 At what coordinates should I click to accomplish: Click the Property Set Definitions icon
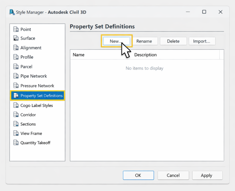pos(16,95)
